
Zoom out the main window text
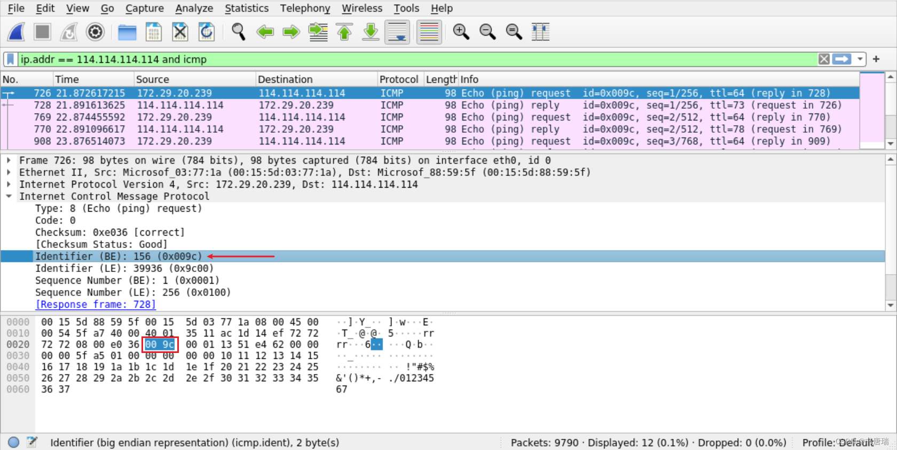(487, 32)
